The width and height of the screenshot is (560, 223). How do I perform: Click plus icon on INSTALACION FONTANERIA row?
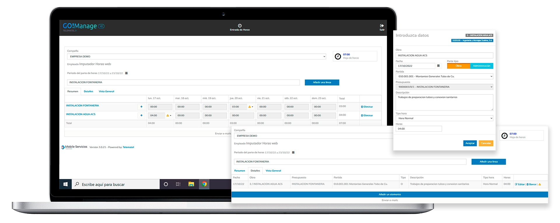click(141, 107)
